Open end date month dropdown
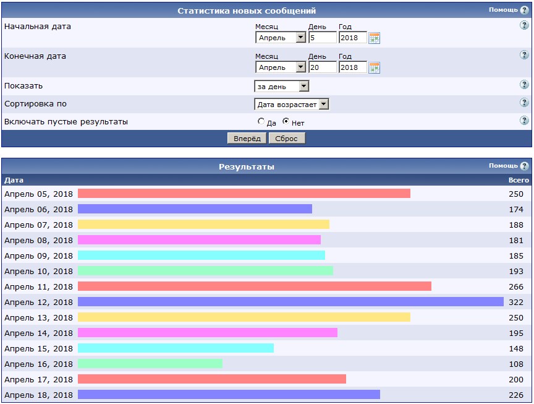The width and height of the screenshot is (534, 404). pyautogui.click(x=281, y=67)
